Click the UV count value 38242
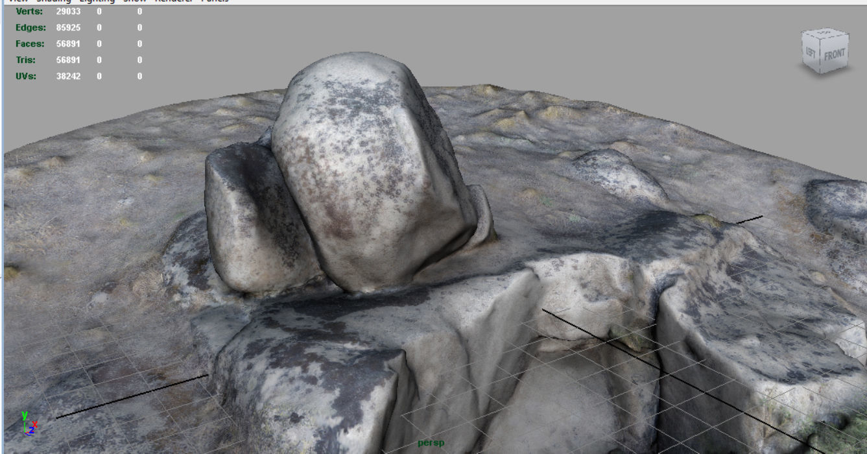Image resolution: width=867 pixels, height=454 pixels. 68,77
